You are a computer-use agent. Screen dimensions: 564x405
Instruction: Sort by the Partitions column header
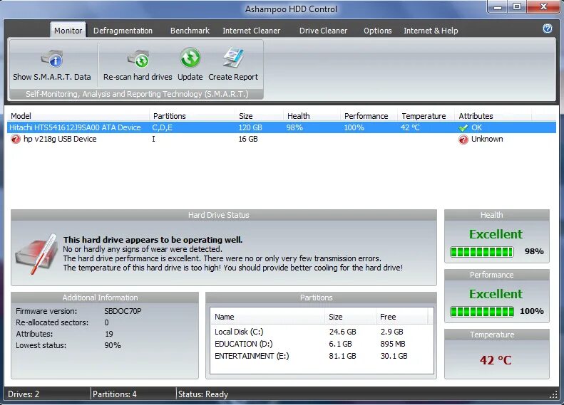[192, 116]
